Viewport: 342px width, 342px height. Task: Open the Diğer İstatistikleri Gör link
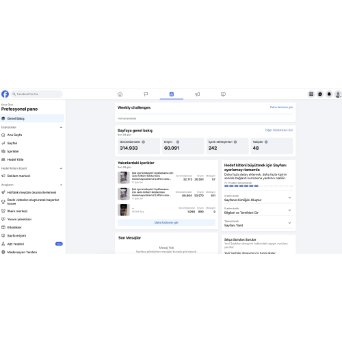click(279, 130)
